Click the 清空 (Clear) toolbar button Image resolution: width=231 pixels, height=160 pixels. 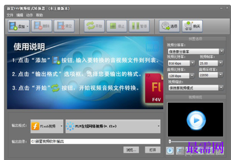[64, 26]
